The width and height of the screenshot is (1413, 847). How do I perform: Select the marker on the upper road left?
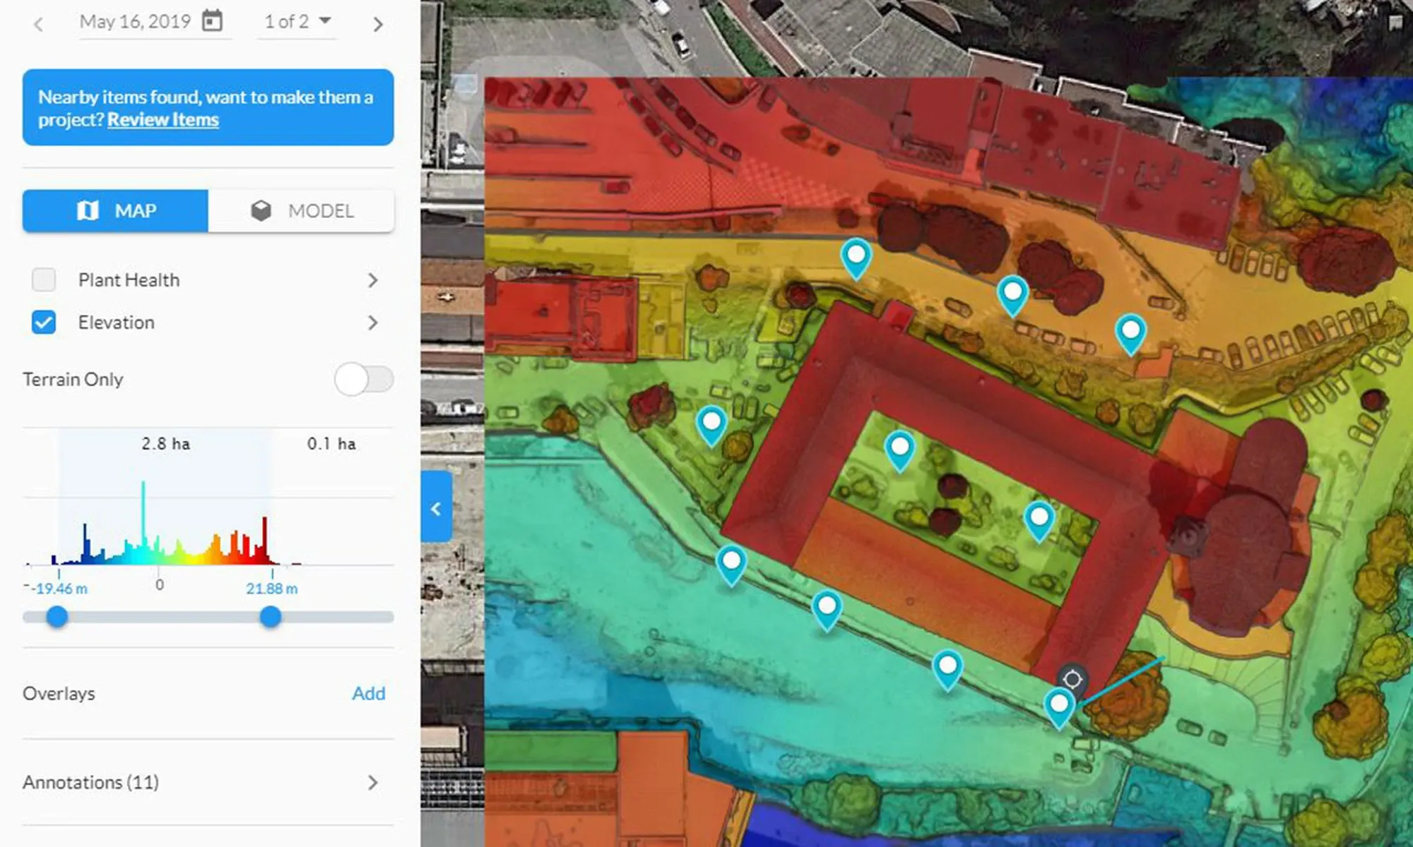tap(856, 259)
